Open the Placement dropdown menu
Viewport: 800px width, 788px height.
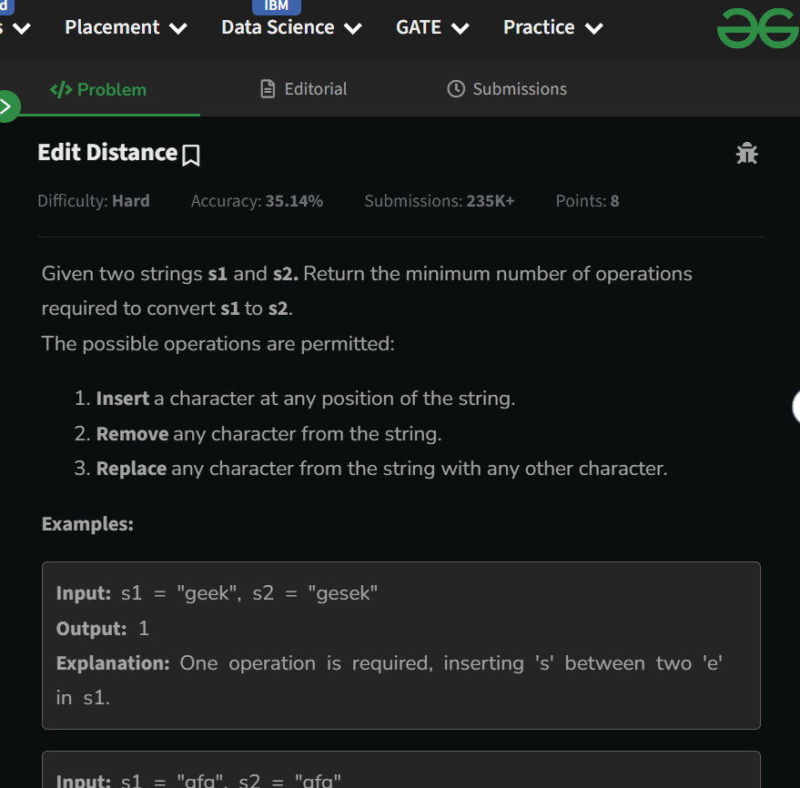tap(126, 27)
